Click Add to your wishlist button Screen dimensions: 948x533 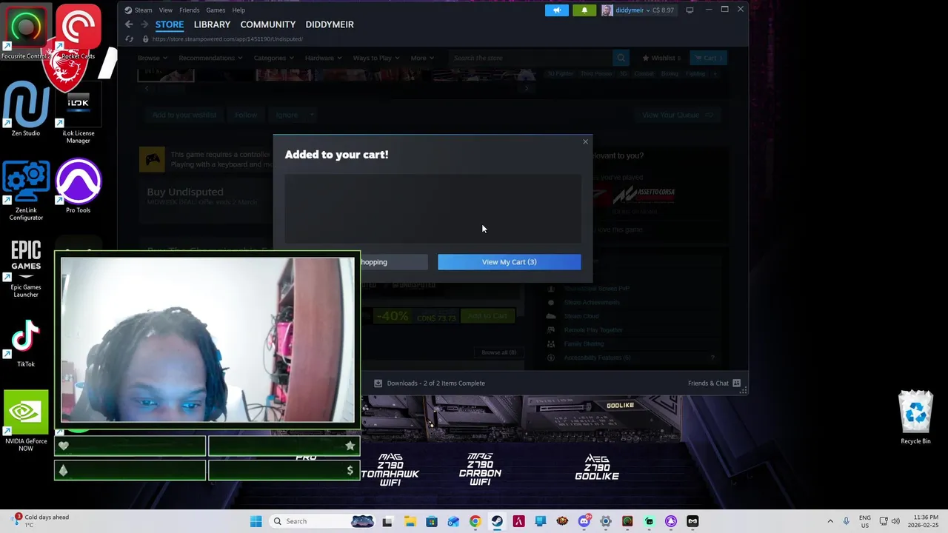pyautogui.click(x=184, y=115)
